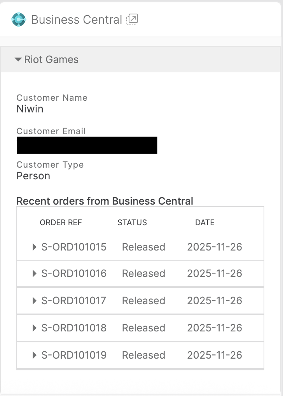Select the S-ORD101015 order reference
This screenshot has width=283, height=396.
(74, 247)
